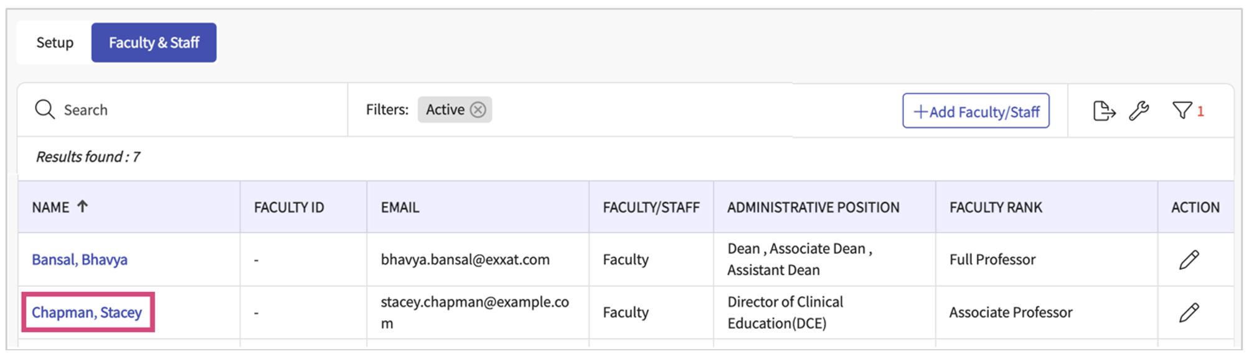The width and height of the screenshot is (1249, 359).
Task: Select the Faculty & Staff tab
Action: pos(154,43)
